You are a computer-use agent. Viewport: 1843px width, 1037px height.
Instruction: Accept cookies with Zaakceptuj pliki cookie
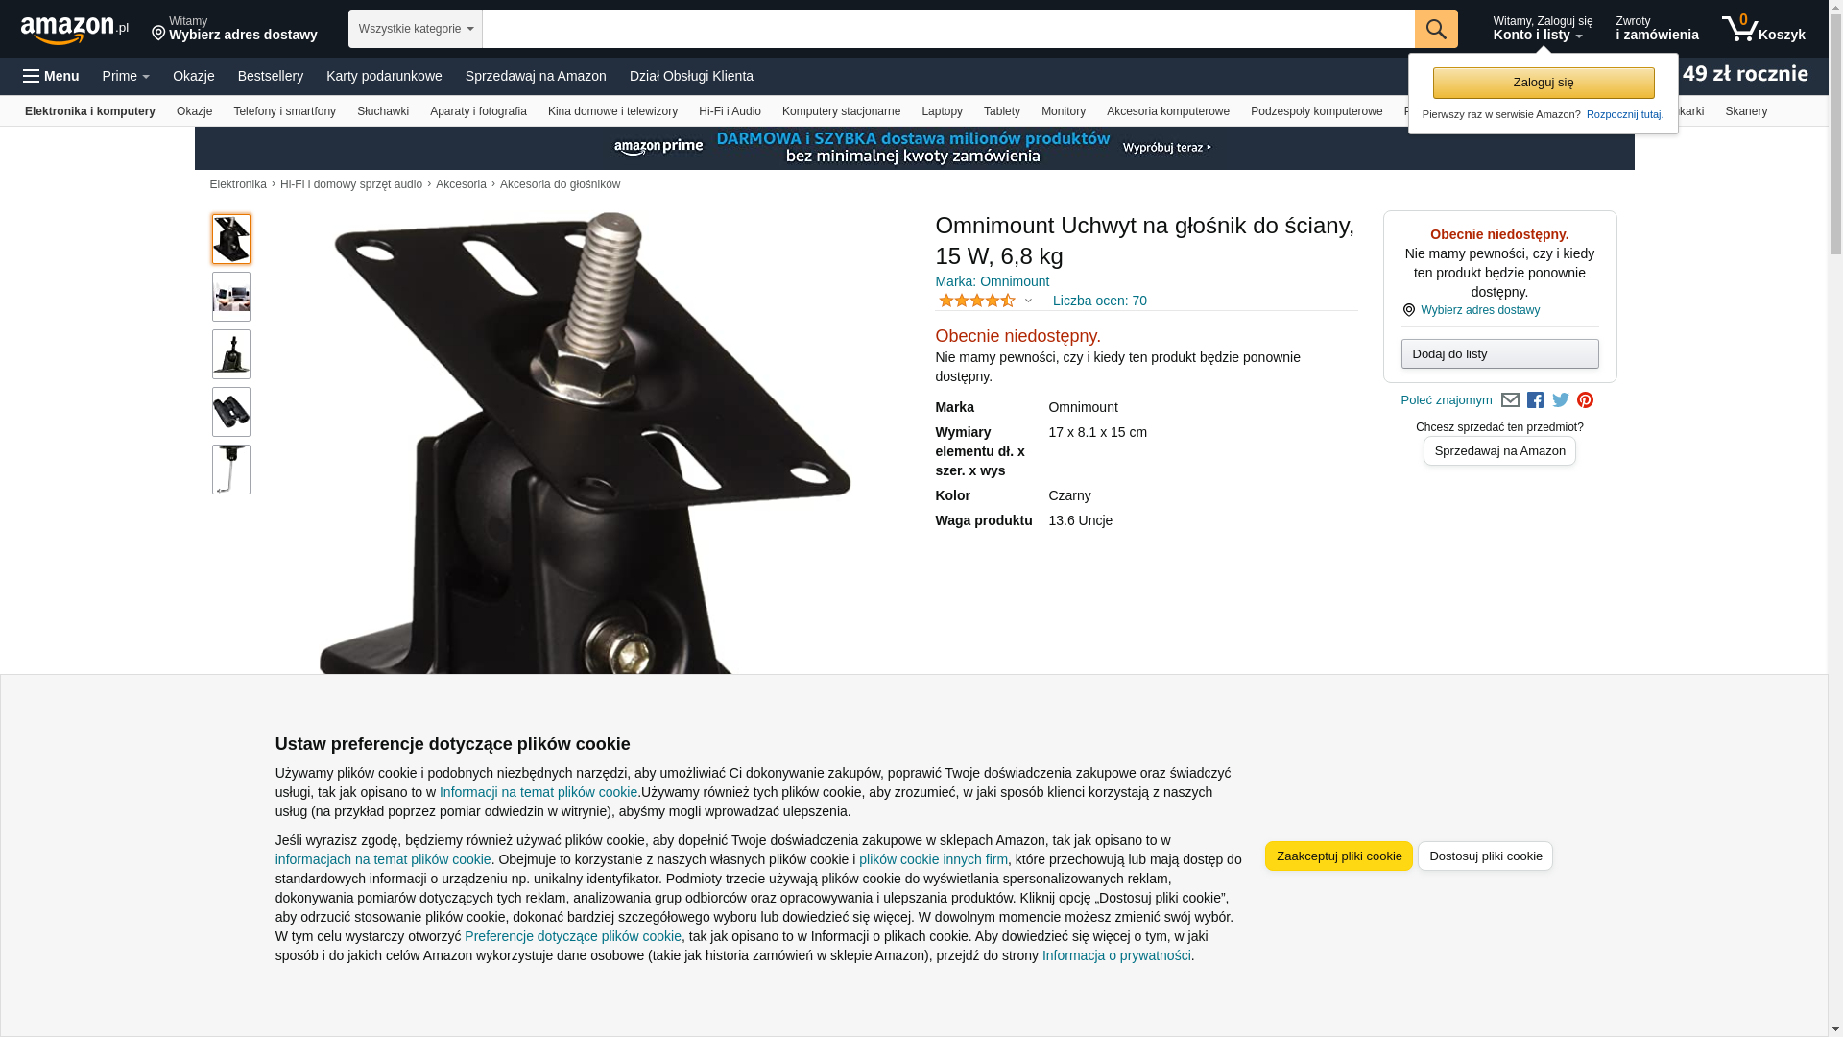click(1339, 856)
